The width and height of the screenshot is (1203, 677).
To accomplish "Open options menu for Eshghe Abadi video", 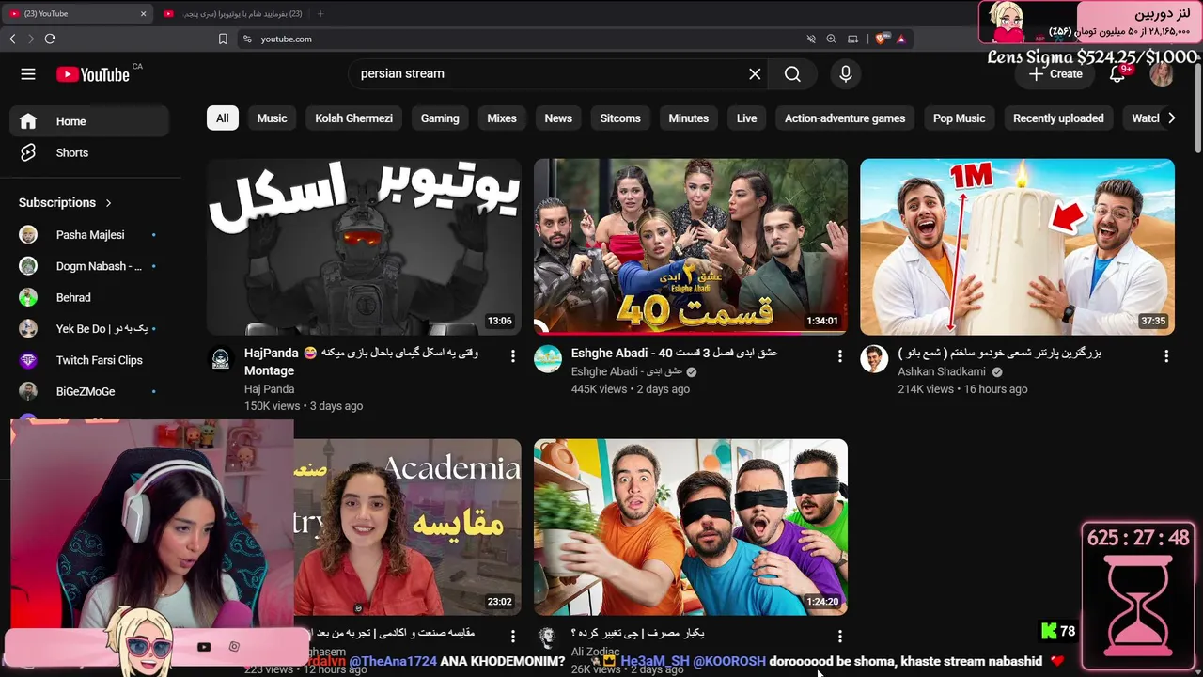I will click(840, 356).
